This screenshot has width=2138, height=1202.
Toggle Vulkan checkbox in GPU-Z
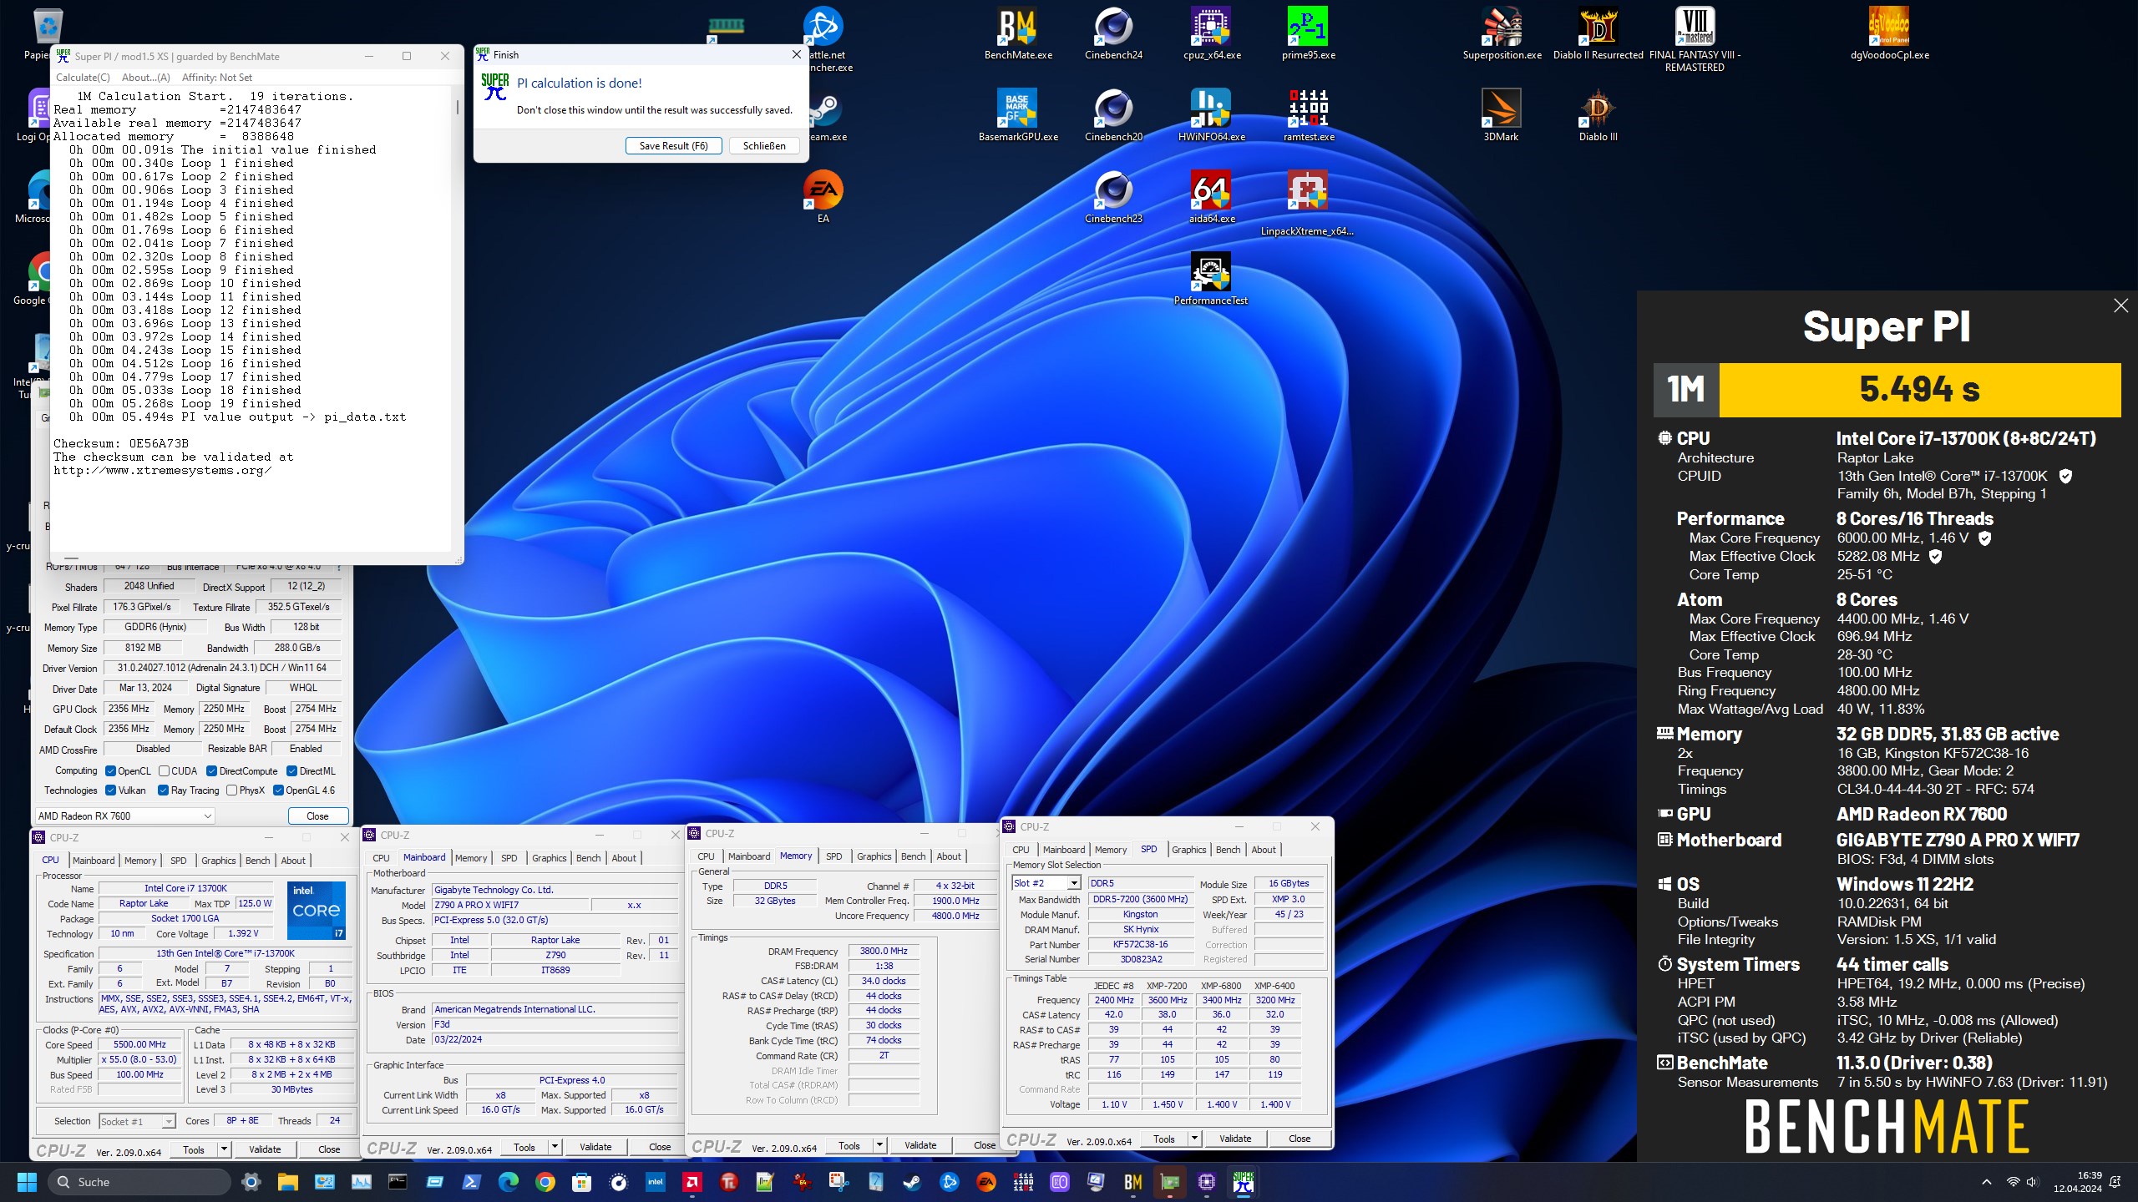(110, 790)
